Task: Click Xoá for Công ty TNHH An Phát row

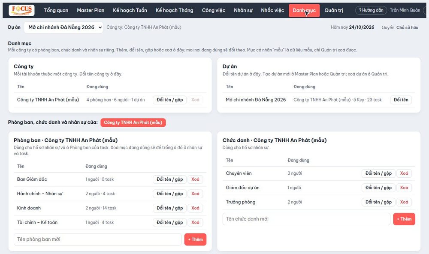Action: coord(195,100)
